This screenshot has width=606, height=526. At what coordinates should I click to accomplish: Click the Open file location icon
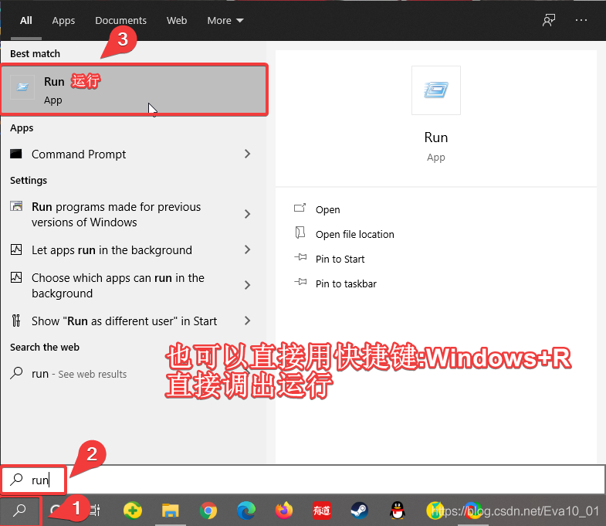[x=300, y=232]
